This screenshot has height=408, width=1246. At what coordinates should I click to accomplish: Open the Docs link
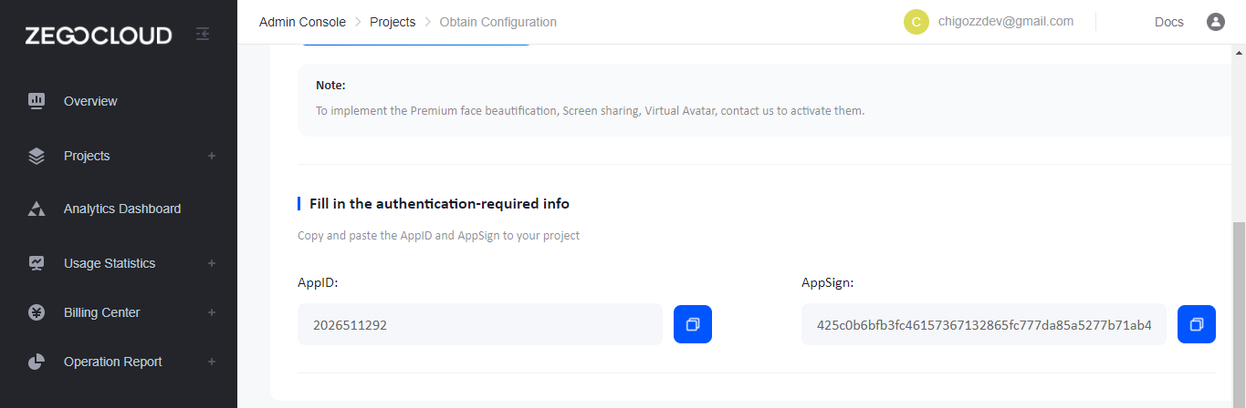1168,22
